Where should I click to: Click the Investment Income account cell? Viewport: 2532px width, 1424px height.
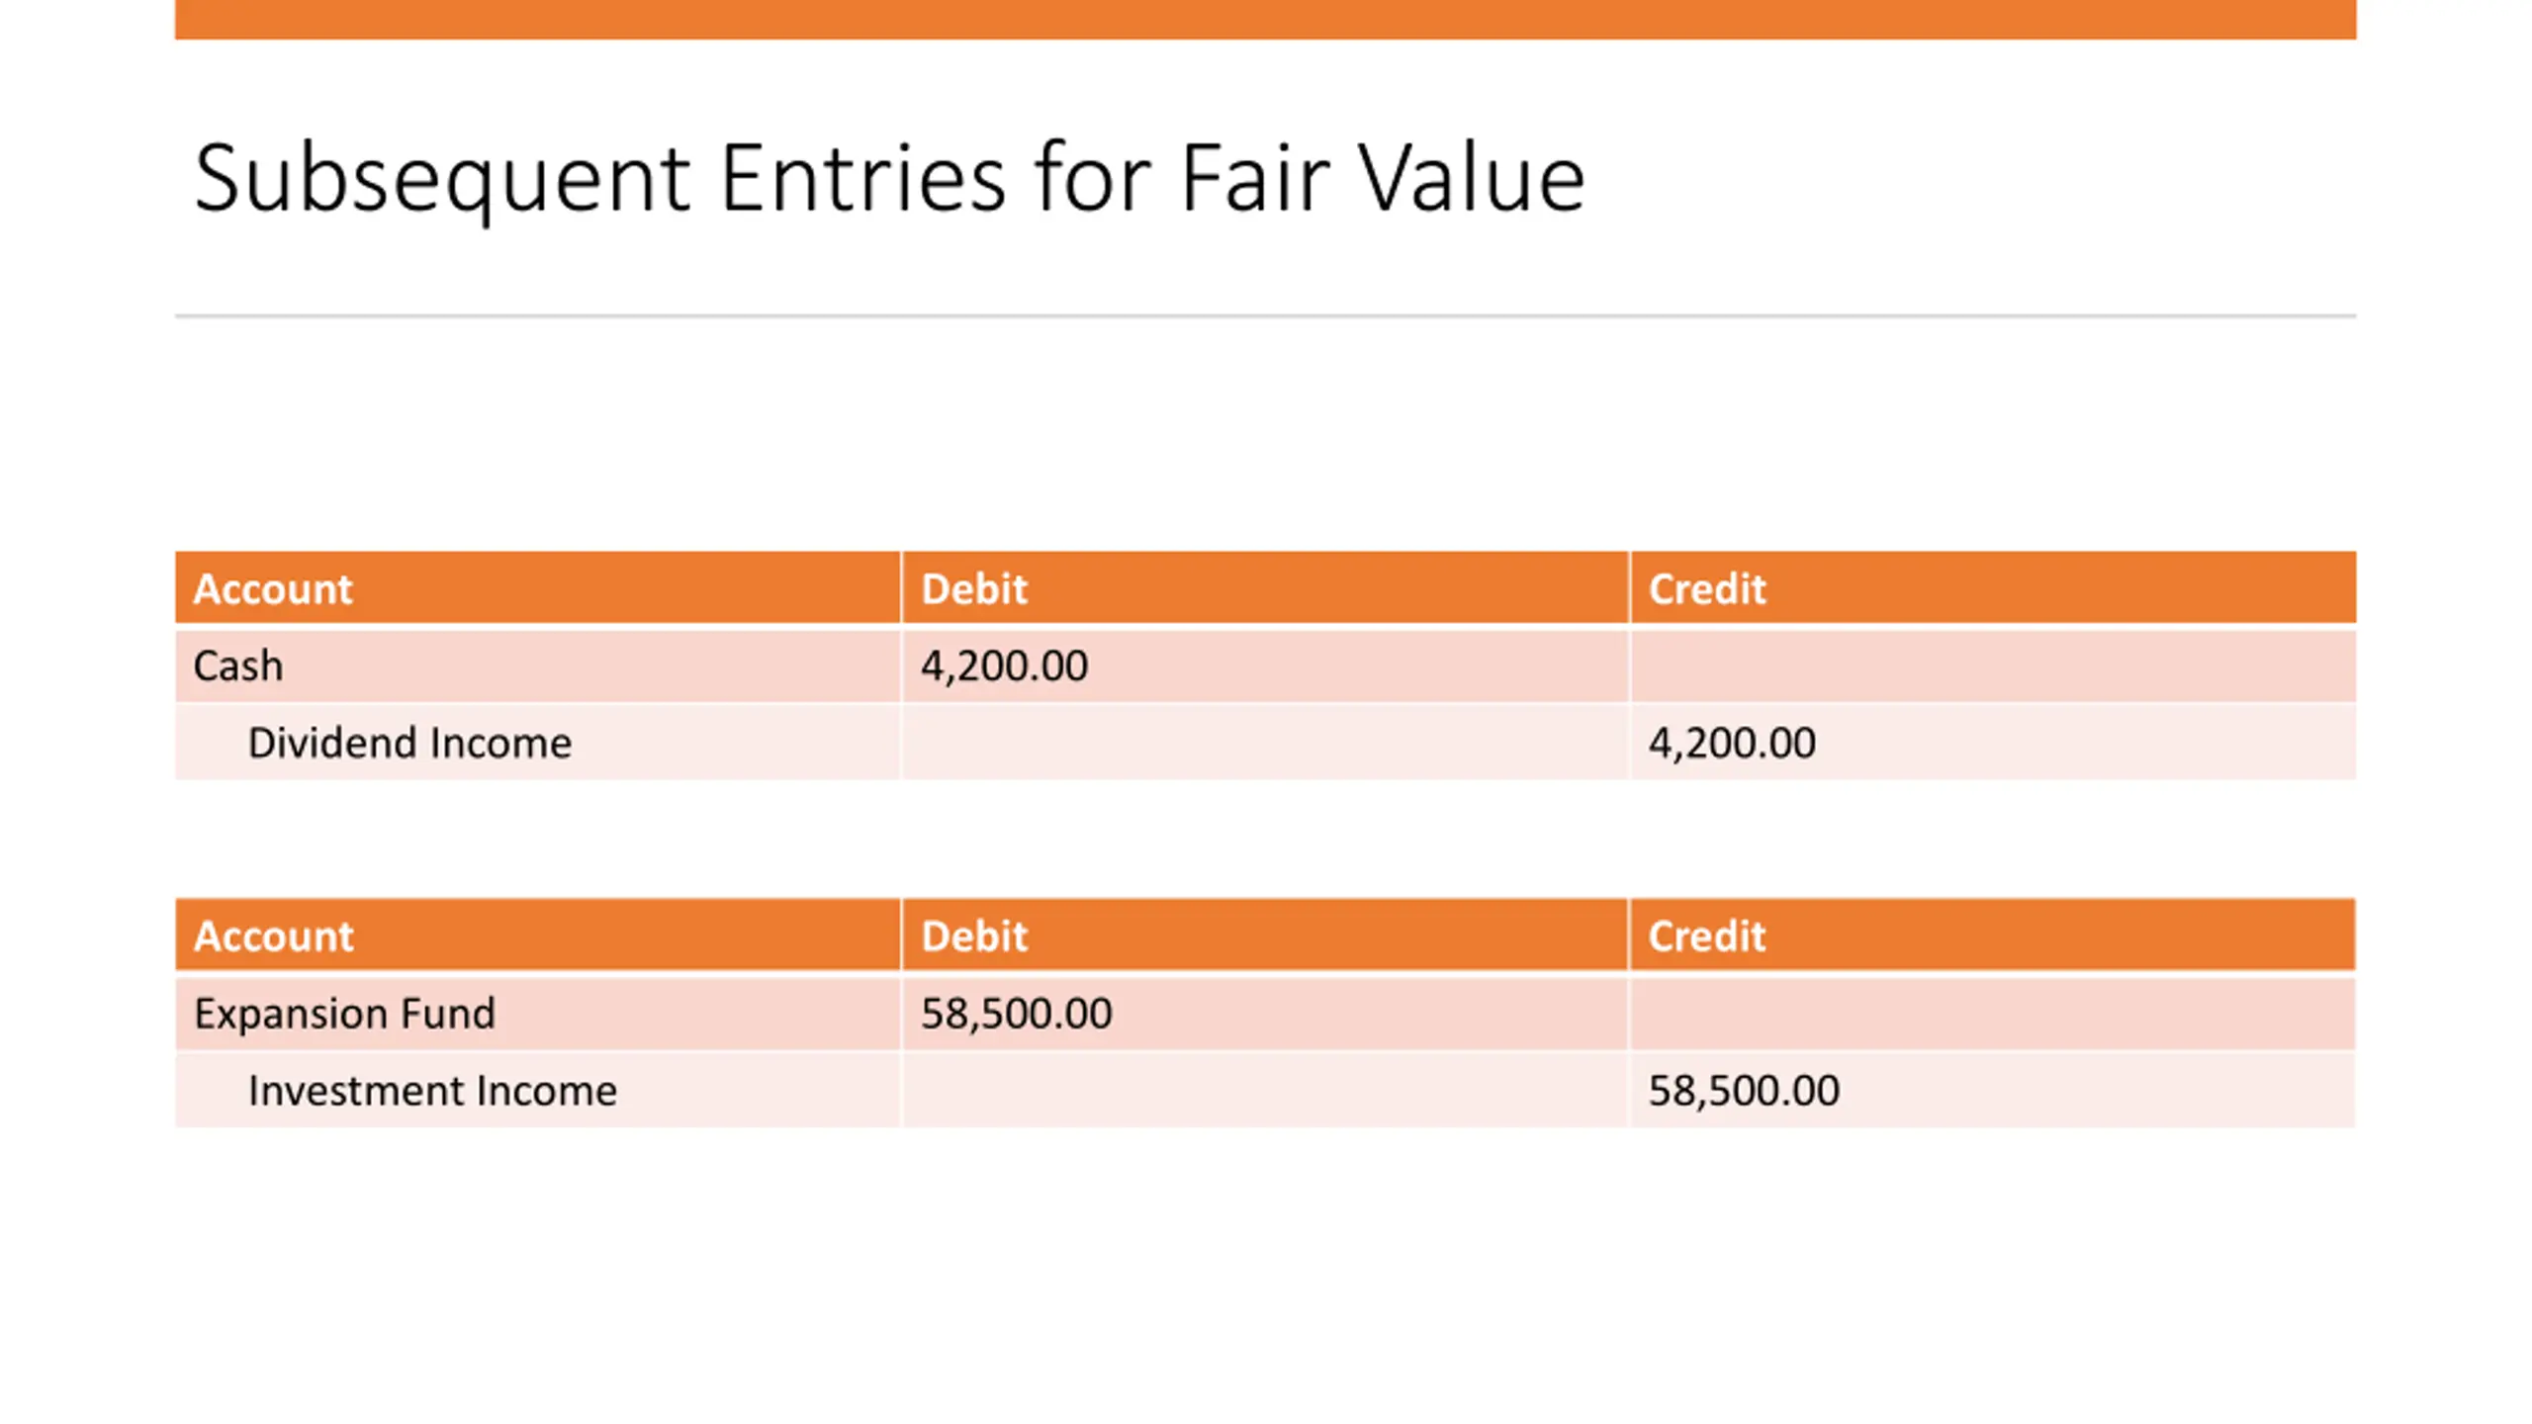click(538, 1091)
